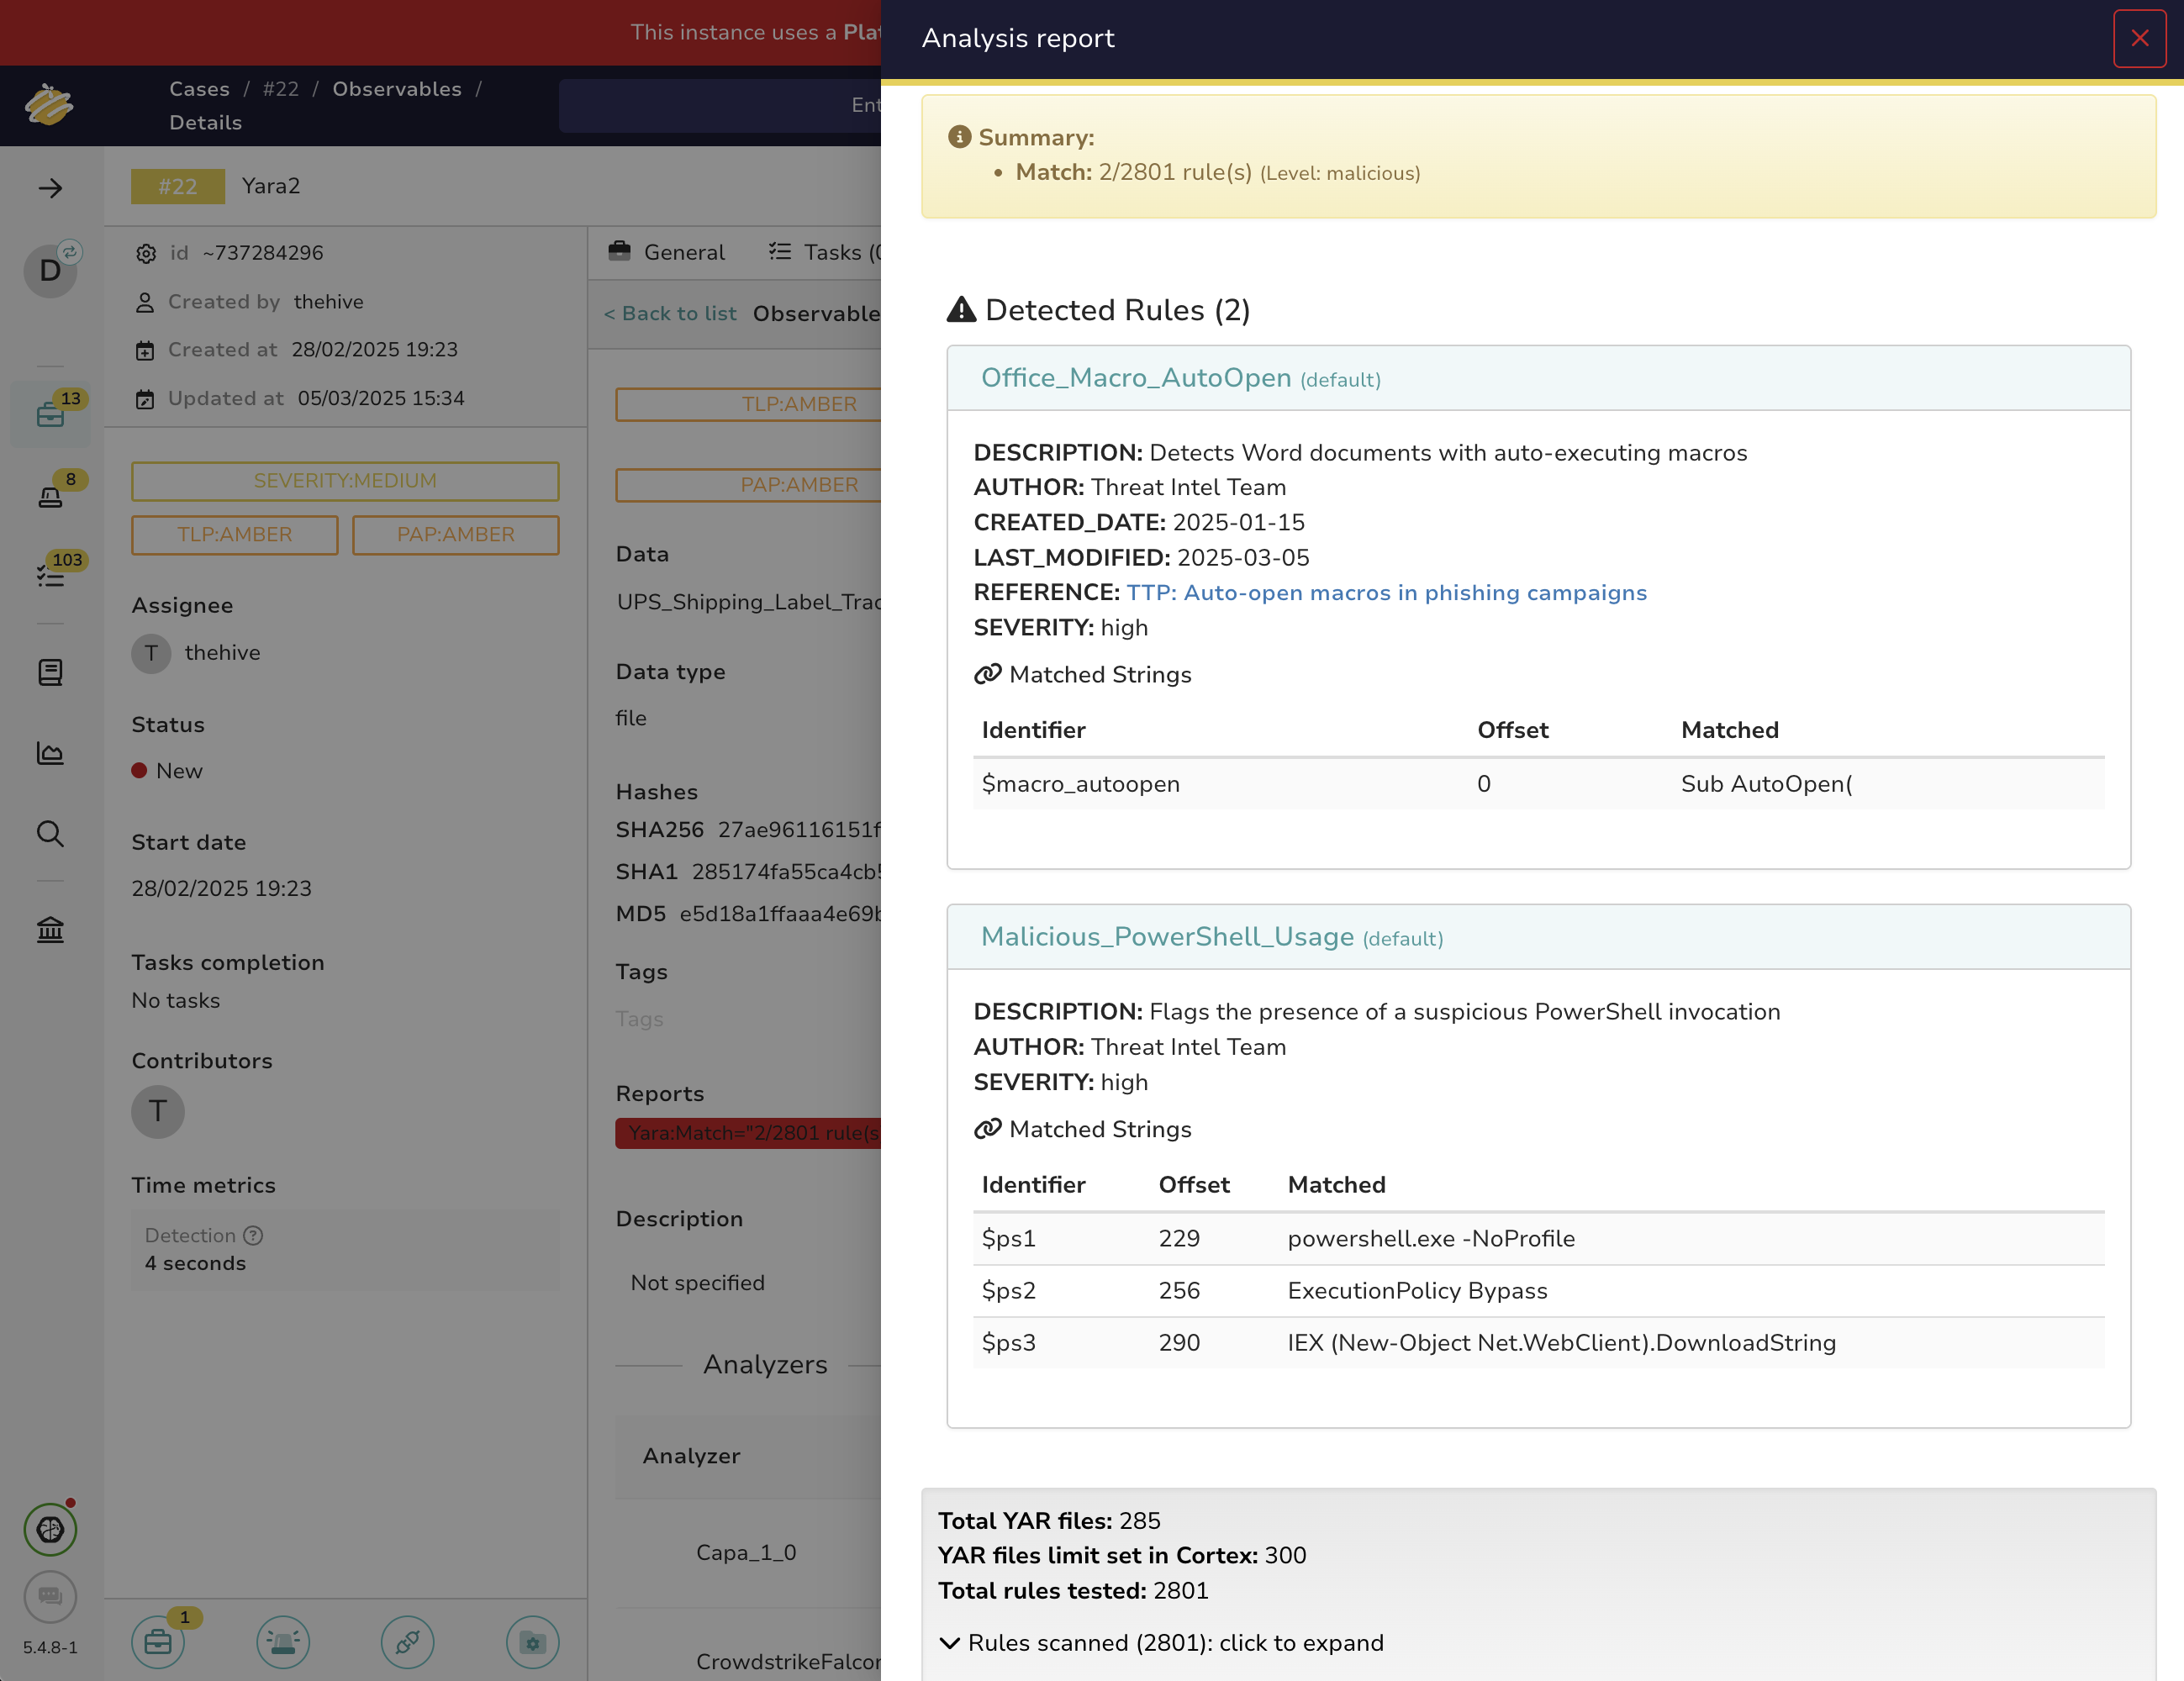Viewport: 2184px width, 1681px height.
Task: Click 'powershell.exe -NoProfile' matched string
Action: pyautogui.click(x=1431, y=1238)
